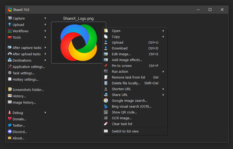
Task: Click the About crown icon
Action: [10, 138]
